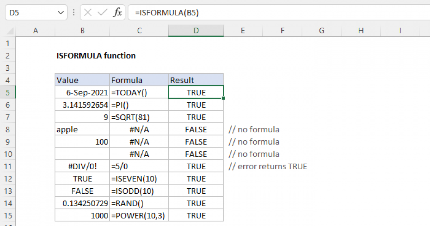The image size is (430, 226).
Task: Click the fill handle on cell D5
Action: click(x=223, y=98)
